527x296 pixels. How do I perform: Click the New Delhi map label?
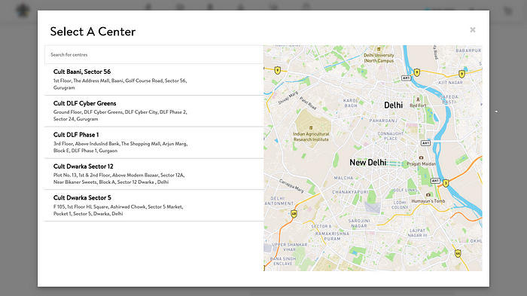pos(368,163)
